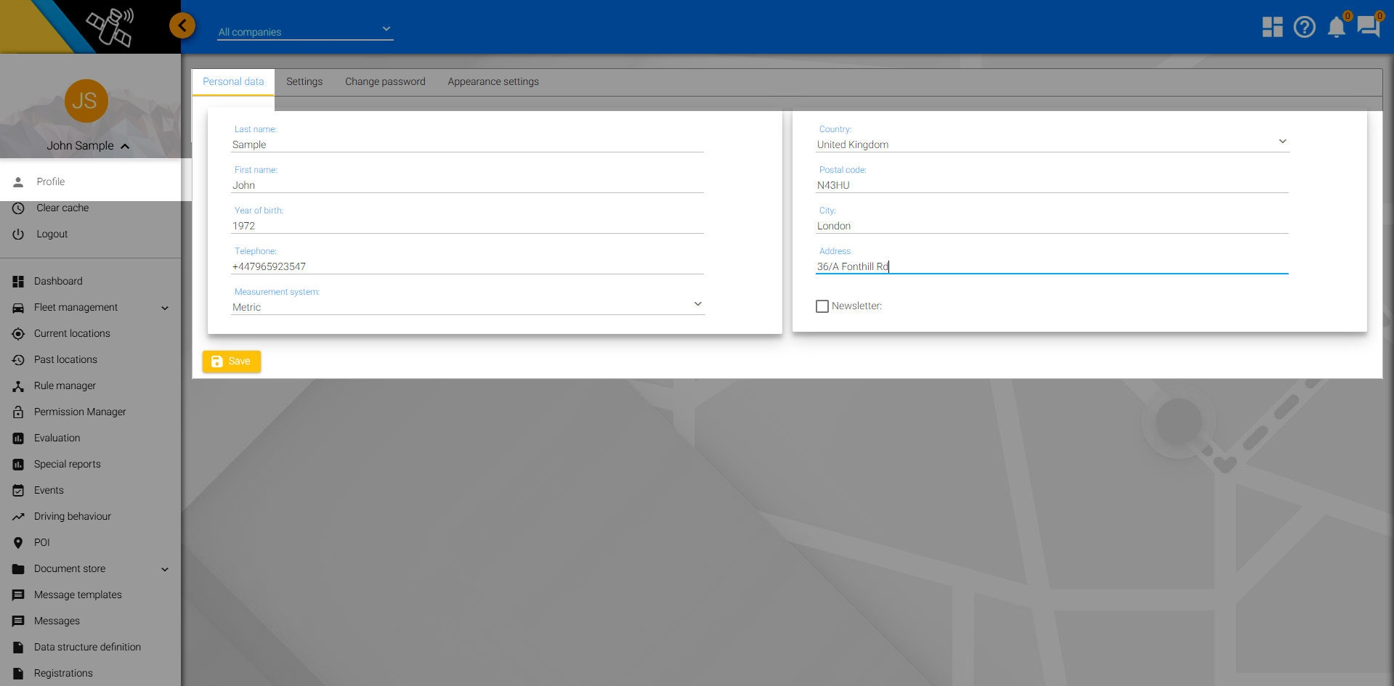Open the All companies dropdown
This screenshot has height=686, width=1394.
click(305, 31)
